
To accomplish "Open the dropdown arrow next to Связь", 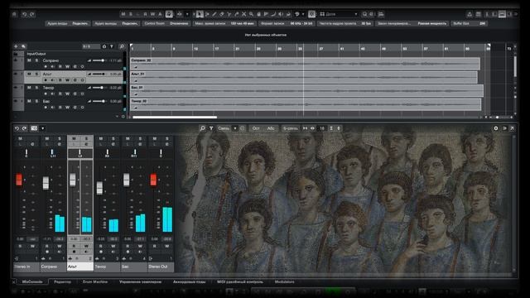I will (x=235, y=128).
